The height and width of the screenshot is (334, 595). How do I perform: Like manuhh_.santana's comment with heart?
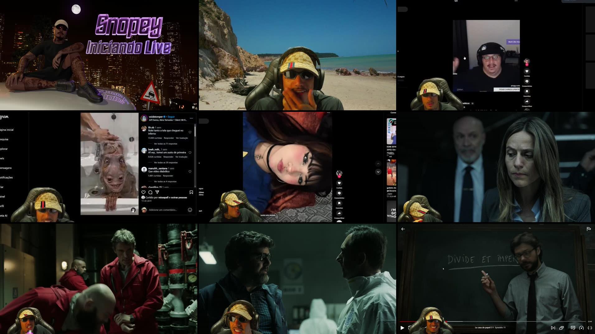[x=190, y=172]
